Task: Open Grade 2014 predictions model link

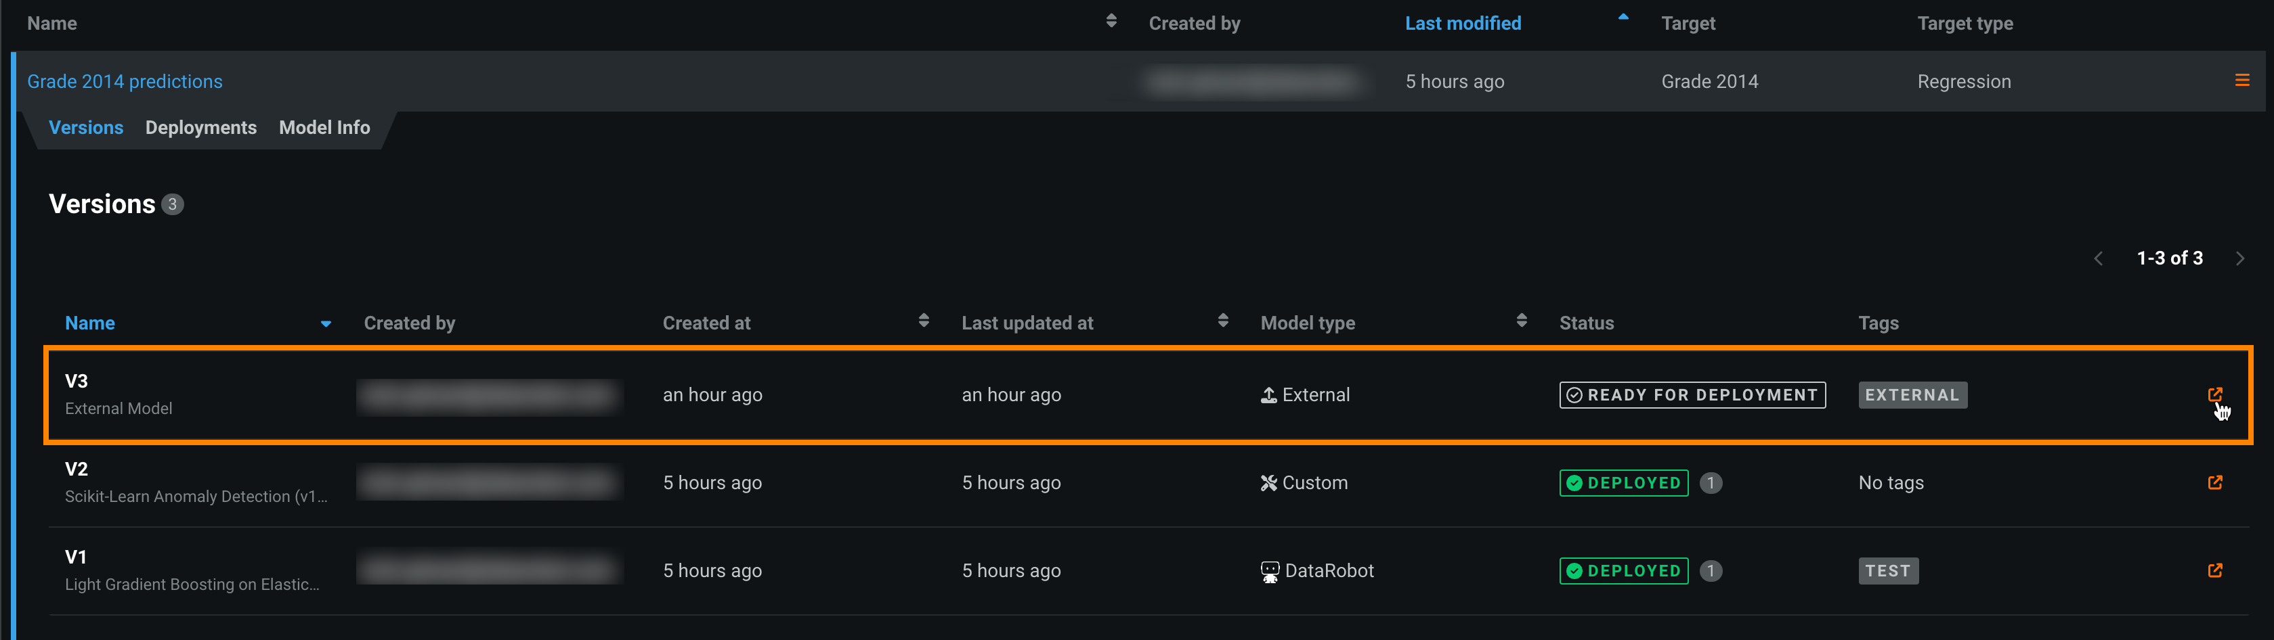Action: click(125, 82)
